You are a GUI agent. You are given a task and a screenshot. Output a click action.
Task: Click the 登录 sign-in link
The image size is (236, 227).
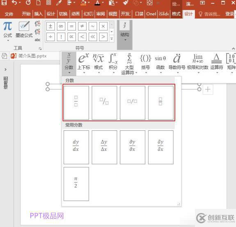(230, 14)
